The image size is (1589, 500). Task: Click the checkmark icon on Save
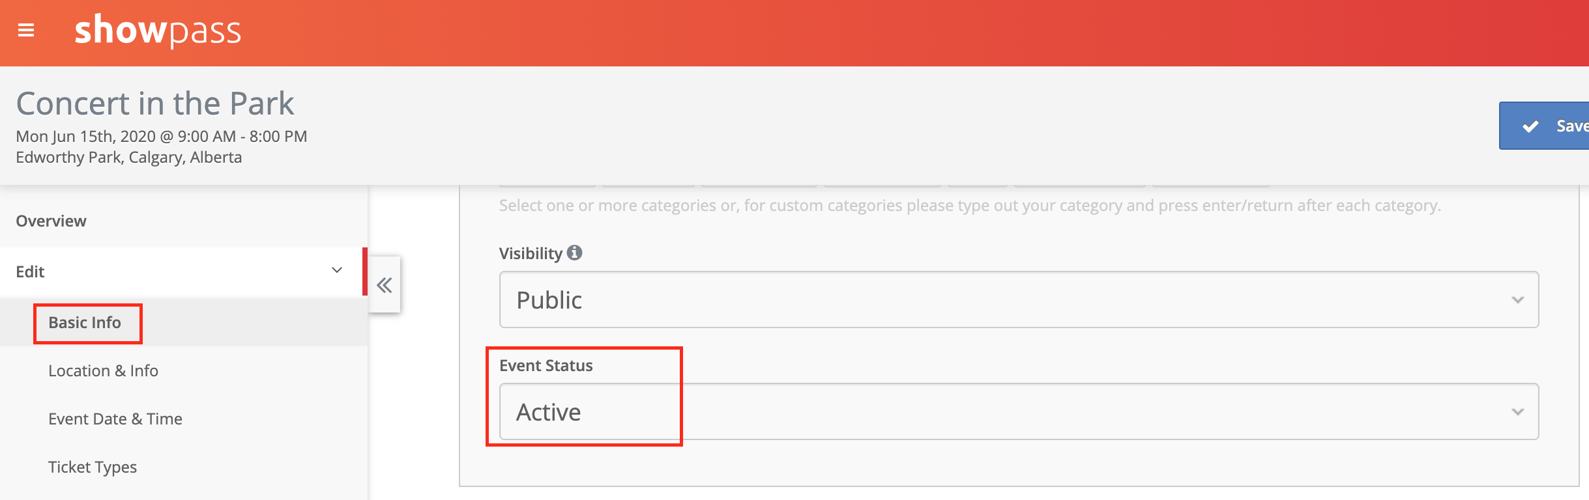[x=1530, y=126]
